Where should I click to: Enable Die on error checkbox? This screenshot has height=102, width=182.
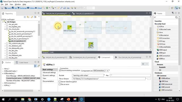pos(60,84)
